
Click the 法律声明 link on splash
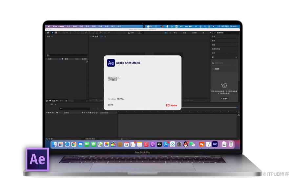(110, 105)
